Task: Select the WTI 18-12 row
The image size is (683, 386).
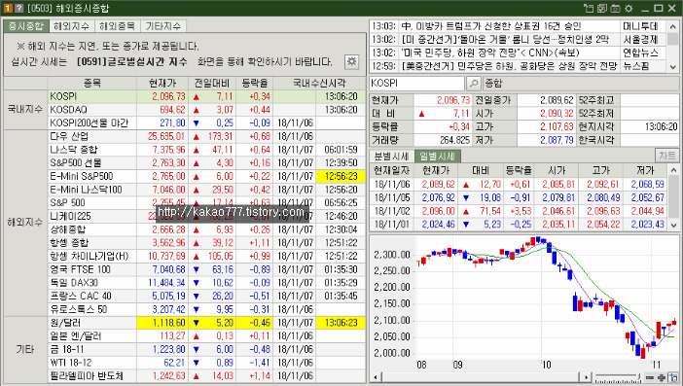Action: pos(206,363)
